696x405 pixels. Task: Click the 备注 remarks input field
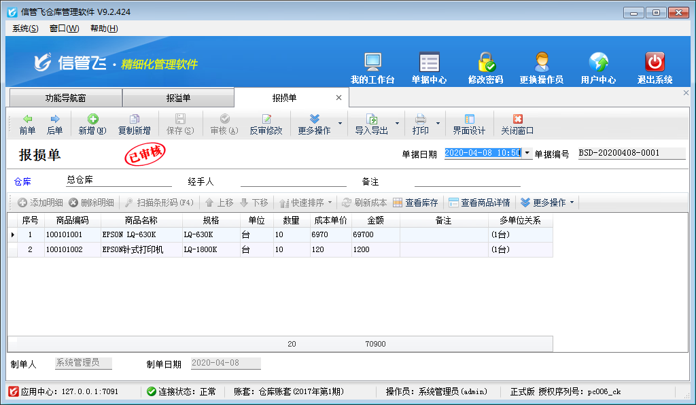(x=467, y=181)
